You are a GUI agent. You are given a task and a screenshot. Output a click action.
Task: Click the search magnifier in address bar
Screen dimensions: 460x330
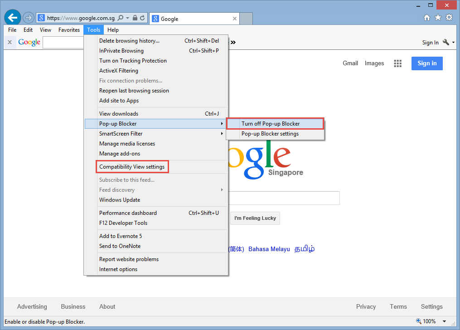click(x=120, y=18)
